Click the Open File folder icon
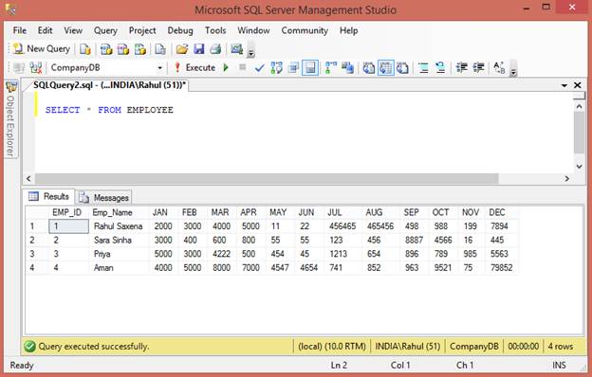The height and width of the screenshot is (377, 592). pos(182,49)
